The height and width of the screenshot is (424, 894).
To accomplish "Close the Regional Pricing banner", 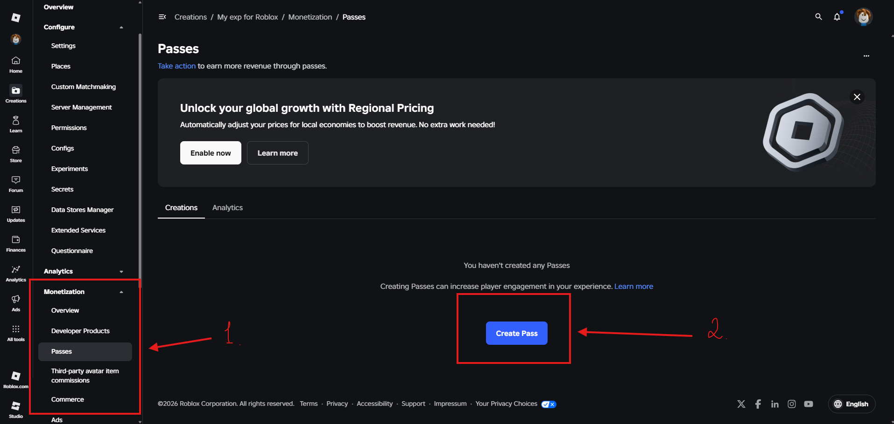I will tap(857, 97).
